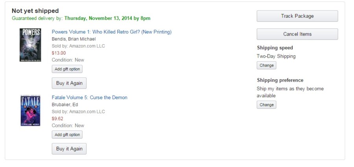Open the Powers Volume 1 title link
The image size is (354, 167).
[111, 32]
